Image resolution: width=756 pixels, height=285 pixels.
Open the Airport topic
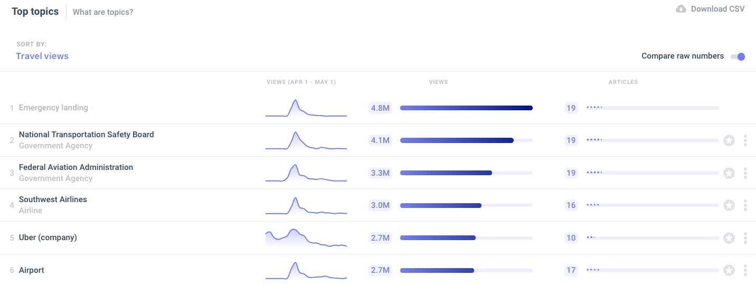(x=32, y=270)
